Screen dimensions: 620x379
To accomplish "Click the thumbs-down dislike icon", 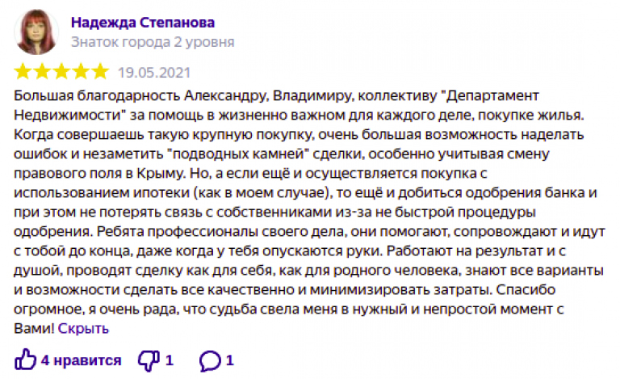I will click(x=149, y=360).
